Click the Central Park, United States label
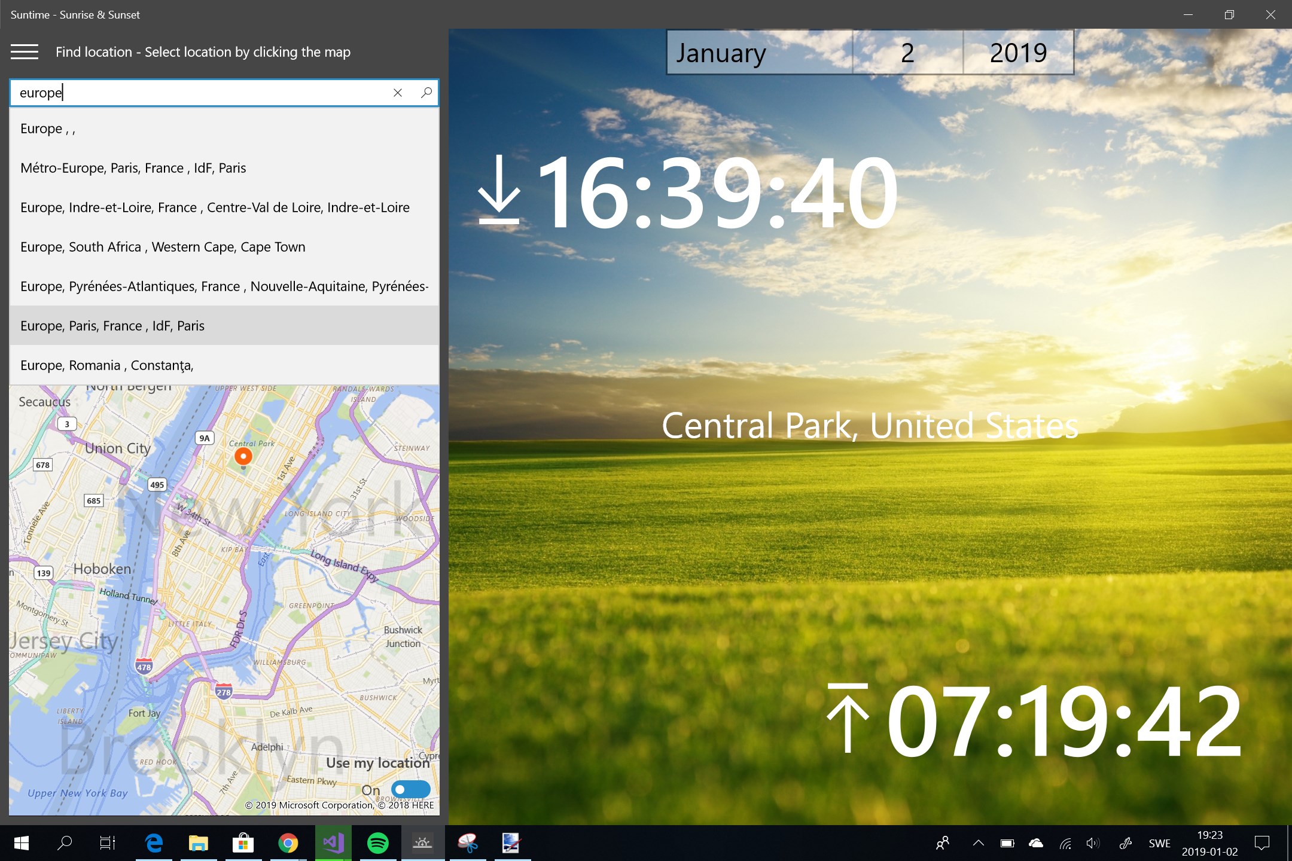This screenshot has height=861, width=1292. click(x=870, y=426)
